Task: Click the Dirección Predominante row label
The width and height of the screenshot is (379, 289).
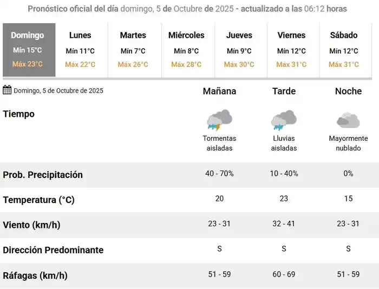Action: coord(53,250)
